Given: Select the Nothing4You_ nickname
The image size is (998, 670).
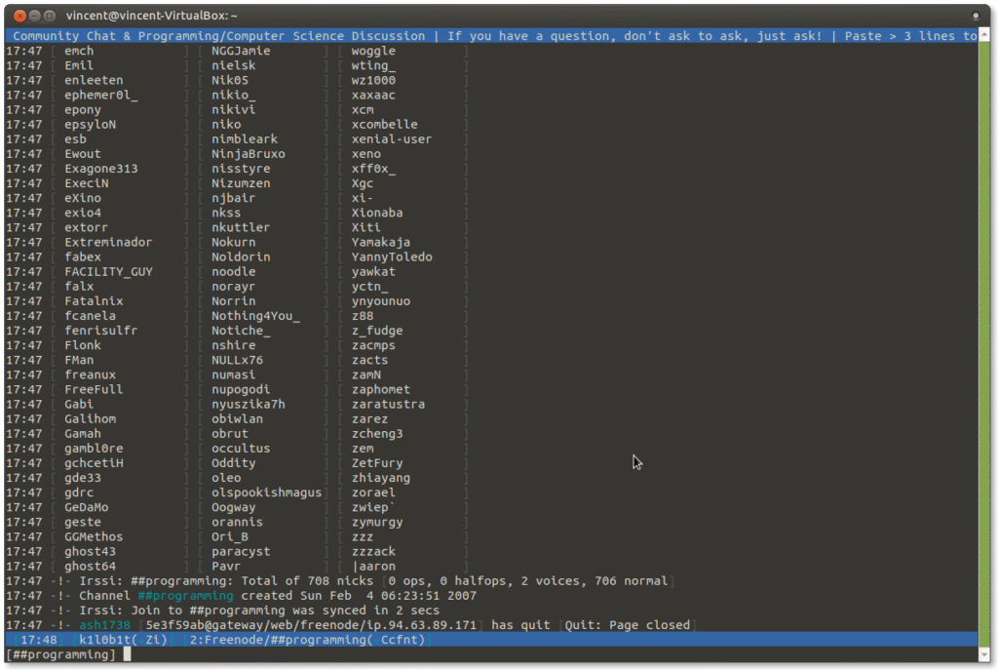Looking at the screenshot, I should 255,316.
